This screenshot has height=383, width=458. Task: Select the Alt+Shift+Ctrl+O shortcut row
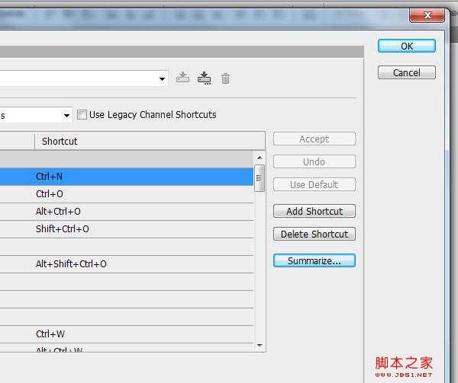point(126,264)
